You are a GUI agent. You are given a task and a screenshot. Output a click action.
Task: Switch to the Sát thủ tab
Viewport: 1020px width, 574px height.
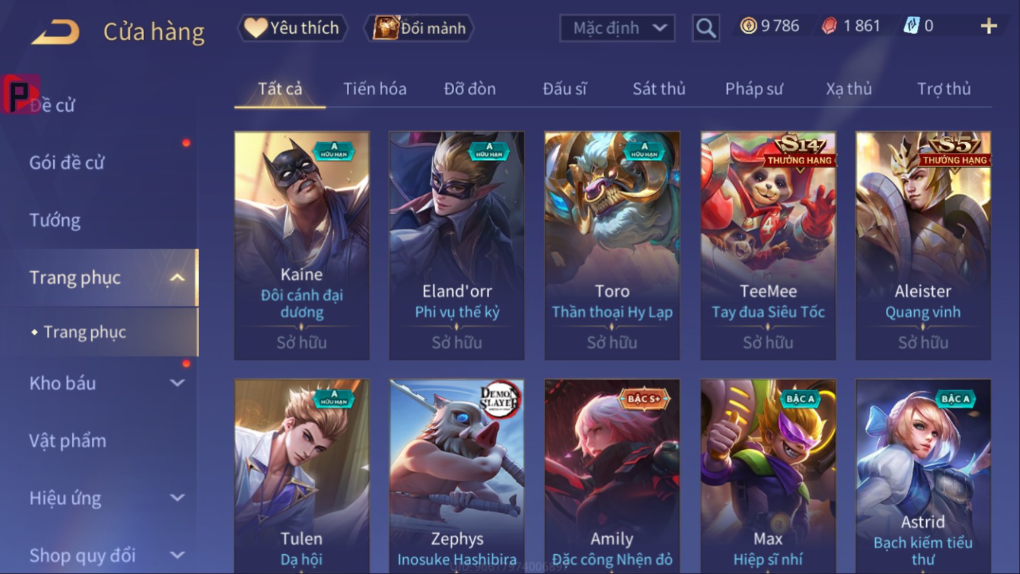(x=658, y=89)
